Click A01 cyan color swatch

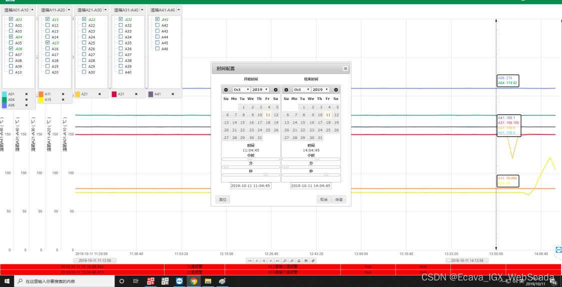coord(4,94)
